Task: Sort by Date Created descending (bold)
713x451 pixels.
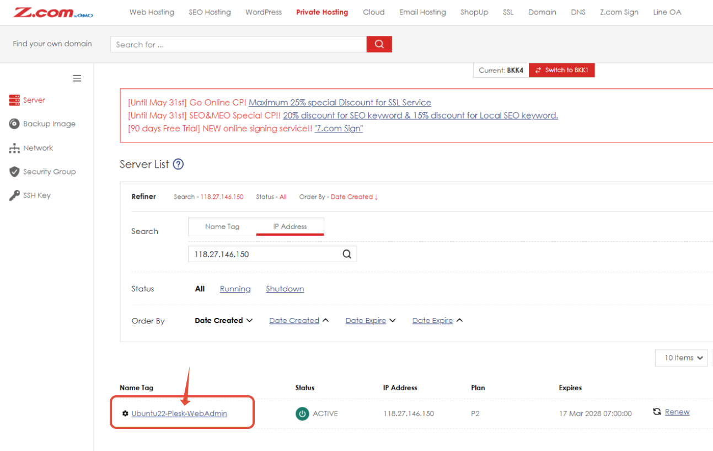Action: click(224, 320)
